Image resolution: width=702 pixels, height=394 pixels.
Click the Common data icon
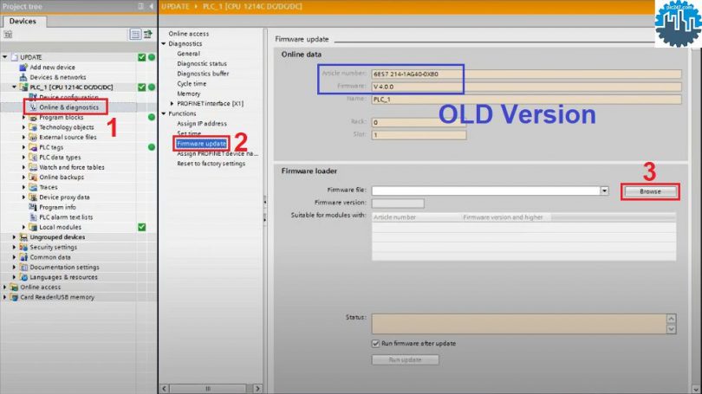23,257
